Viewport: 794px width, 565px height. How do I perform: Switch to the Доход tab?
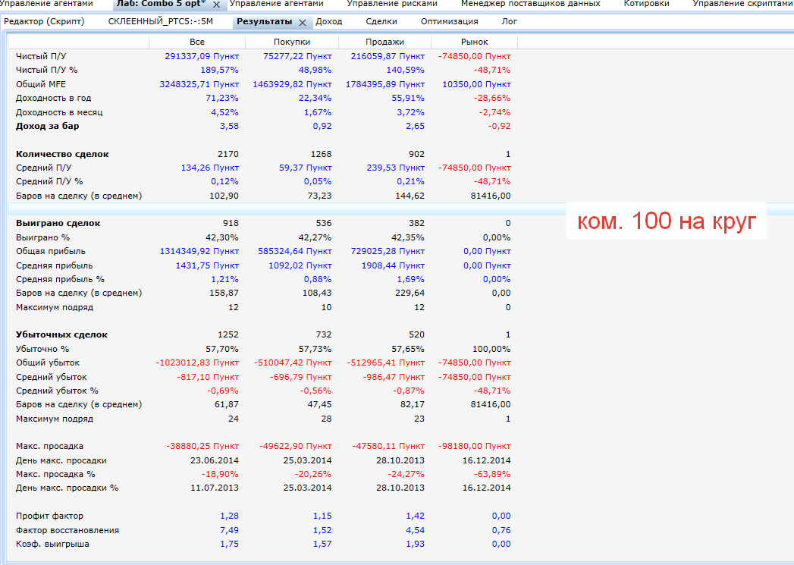pyautogui.click(x=328, y=21)
